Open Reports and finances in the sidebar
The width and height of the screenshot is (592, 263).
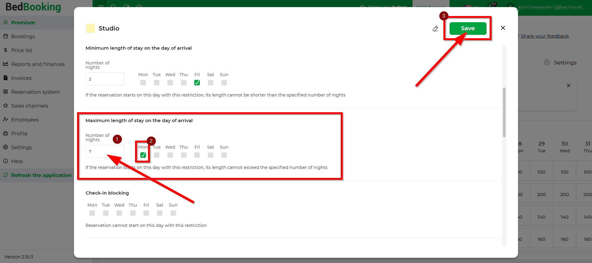tap(37, 64)
